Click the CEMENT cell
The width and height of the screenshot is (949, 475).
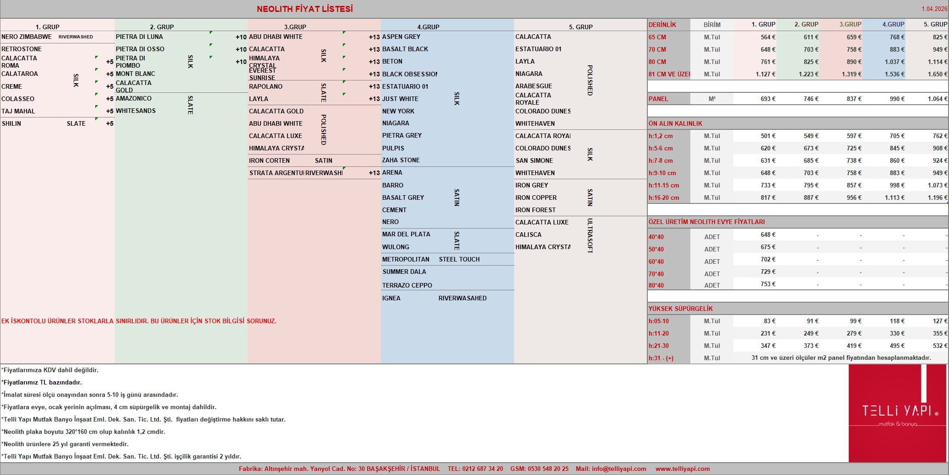pyautogui.click(x=395, y=210)
